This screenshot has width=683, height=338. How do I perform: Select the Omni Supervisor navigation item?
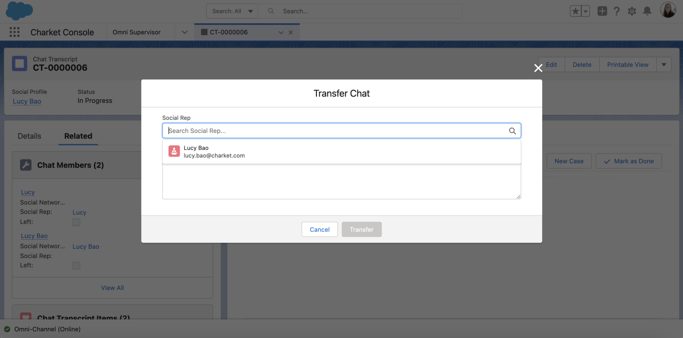(137, 32)
